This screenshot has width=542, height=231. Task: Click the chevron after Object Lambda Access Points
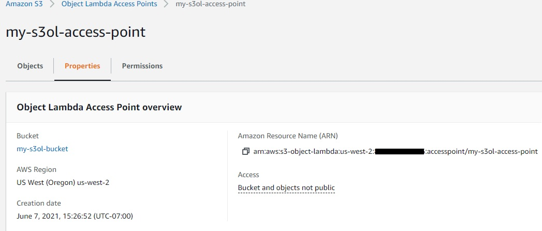tap(166, 4)
